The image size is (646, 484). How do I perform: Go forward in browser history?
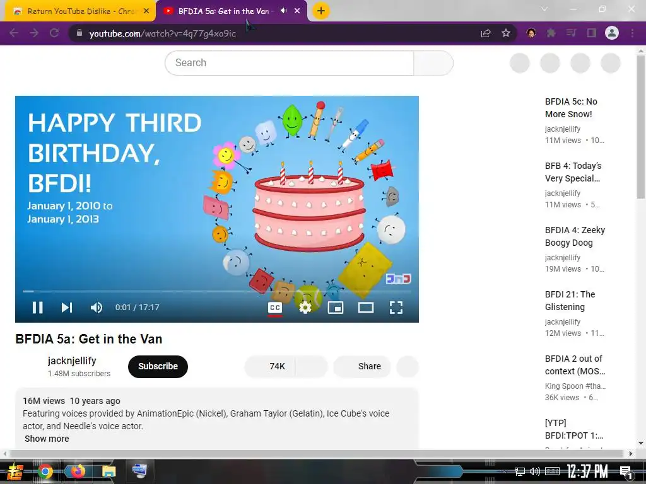point(34,33)
